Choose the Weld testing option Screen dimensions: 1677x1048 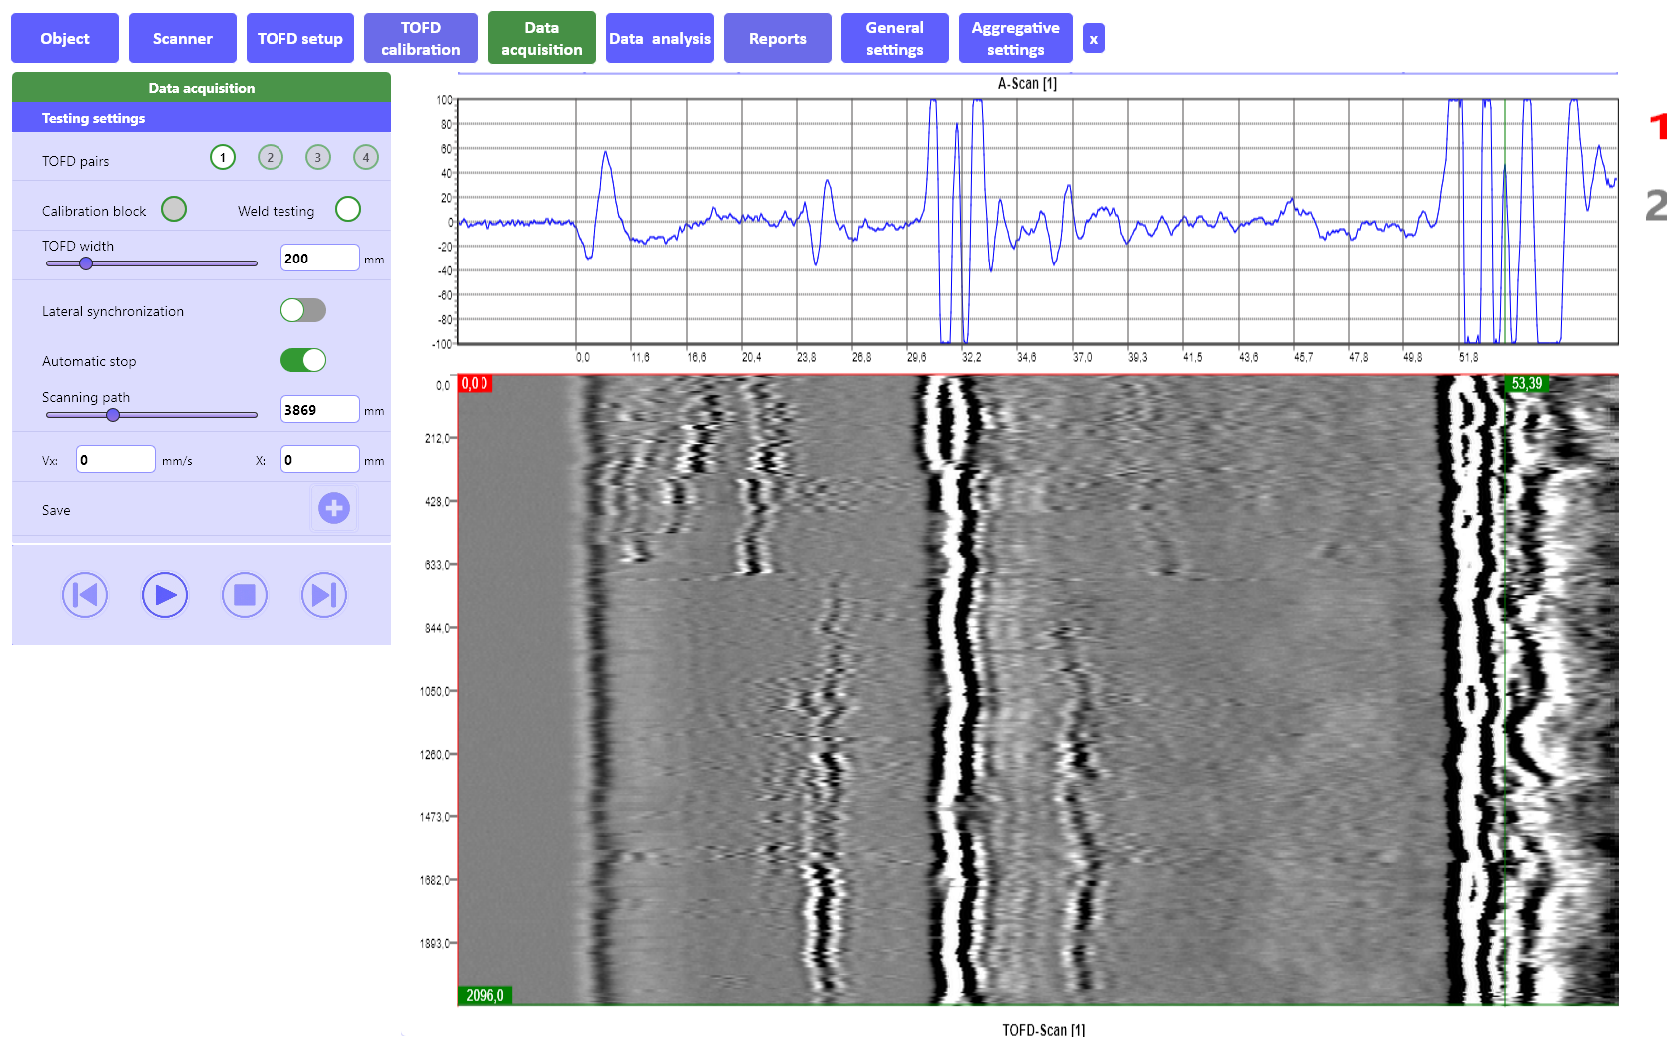(348, 210)
